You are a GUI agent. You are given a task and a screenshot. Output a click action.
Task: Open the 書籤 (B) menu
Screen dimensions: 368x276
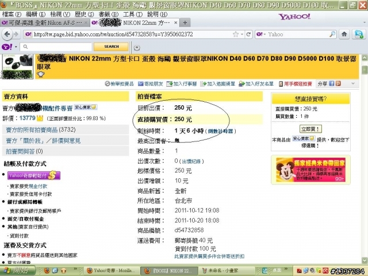109,14
